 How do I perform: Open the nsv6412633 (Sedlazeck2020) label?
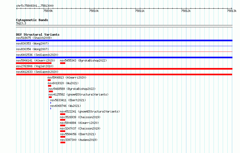click(x=37, y=72)
